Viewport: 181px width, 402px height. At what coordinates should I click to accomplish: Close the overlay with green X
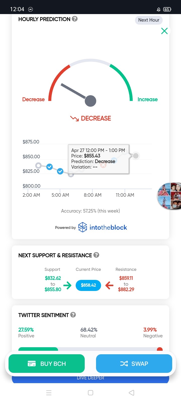tap(164, 31)
